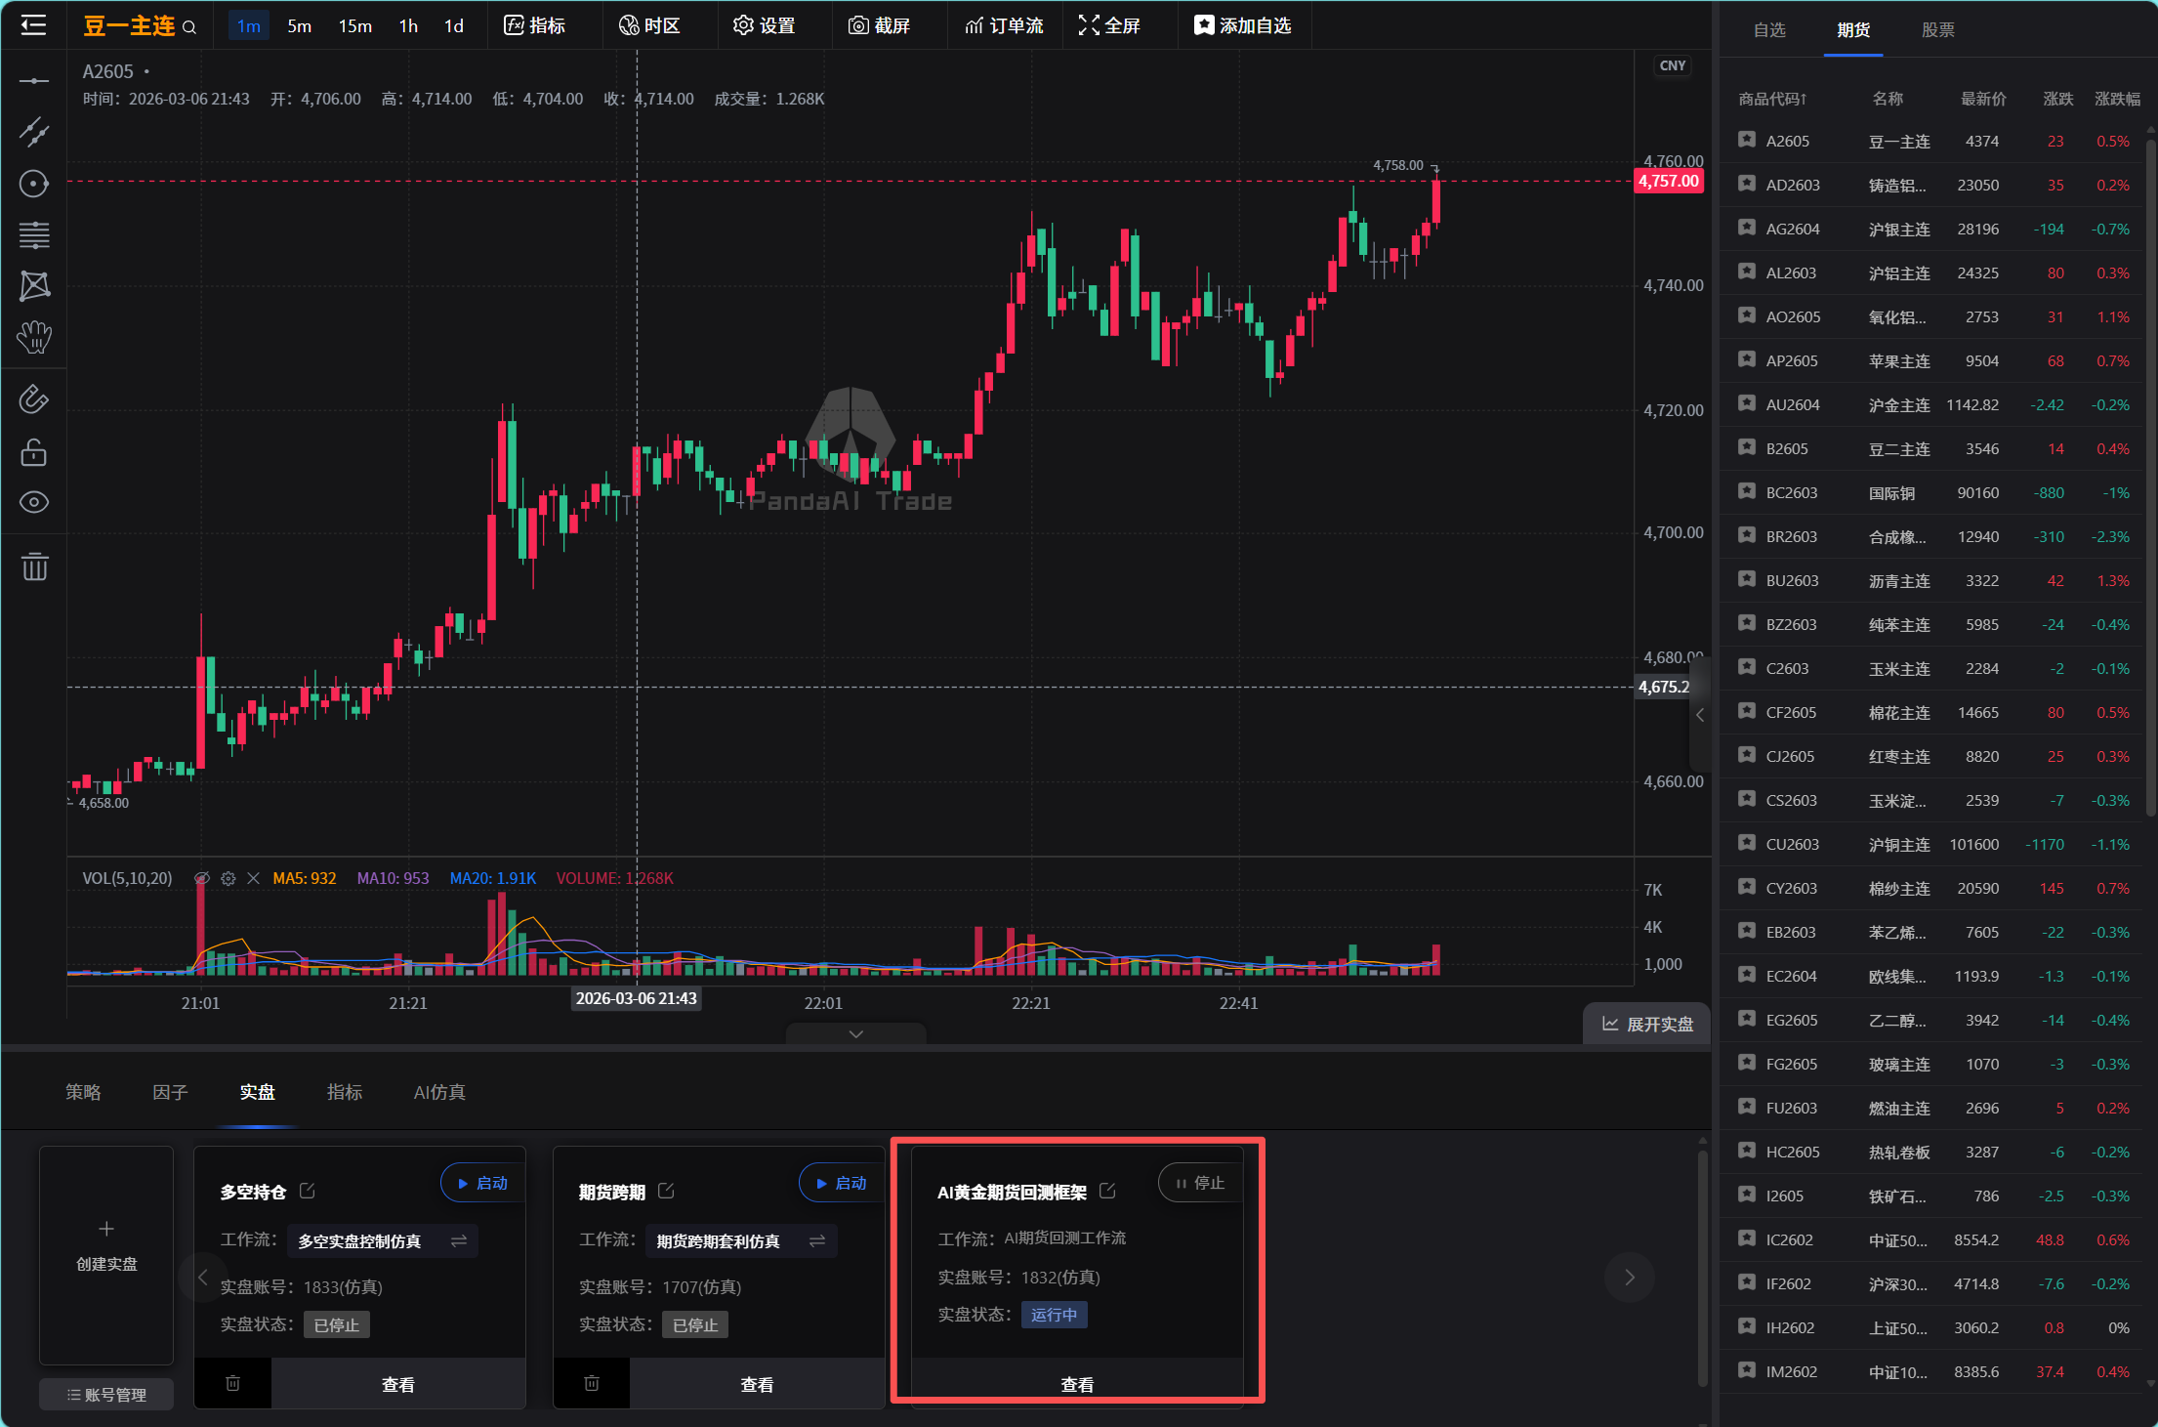Switch workflow 多空实盘控制仿真 dropdown
This screenshot has width=2158, height=1427.
[383, 1240]
